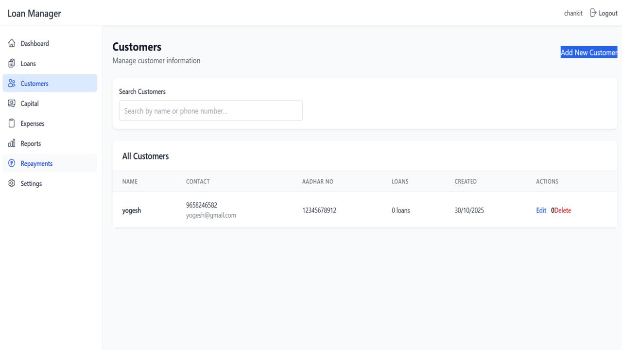Viewport: 622px width, 350px height.
Task: Click the CREATED column header
Action: pyautogui.click(x=466, y=181)
